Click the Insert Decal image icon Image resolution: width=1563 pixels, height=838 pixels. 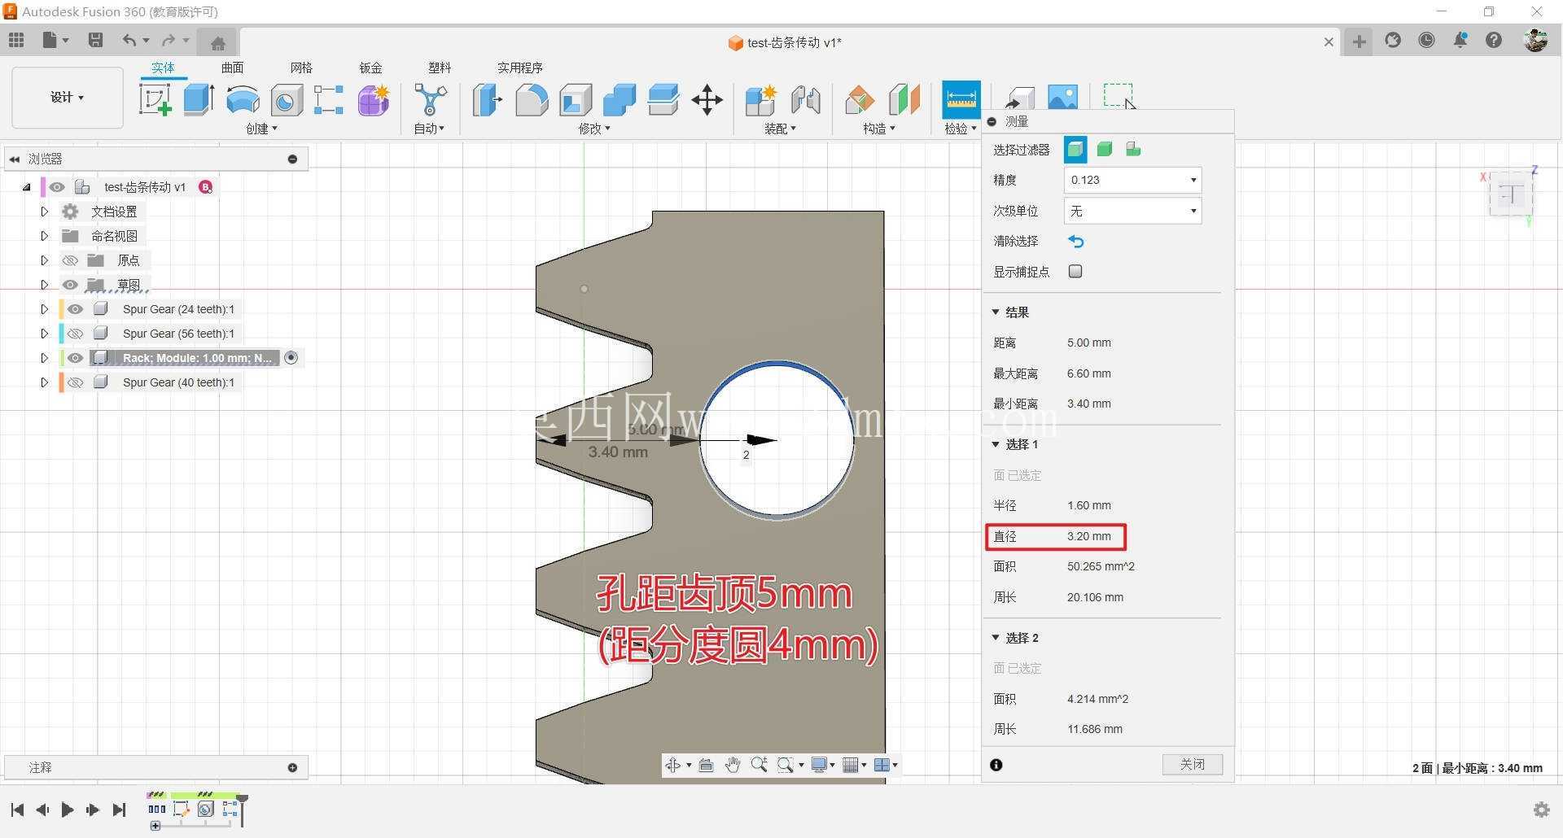(1062, 97)
